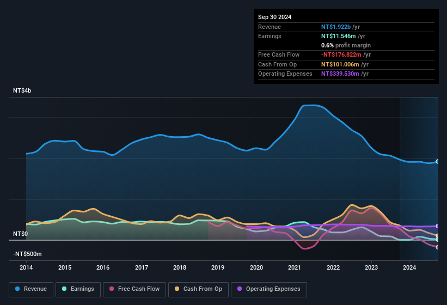Click the Operating Expenses purple endpoint marker

click(x=438, y=226)
